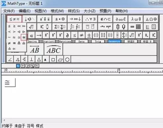Switch to the Derivs tab

pyautogui.click(x=32, y=41)
